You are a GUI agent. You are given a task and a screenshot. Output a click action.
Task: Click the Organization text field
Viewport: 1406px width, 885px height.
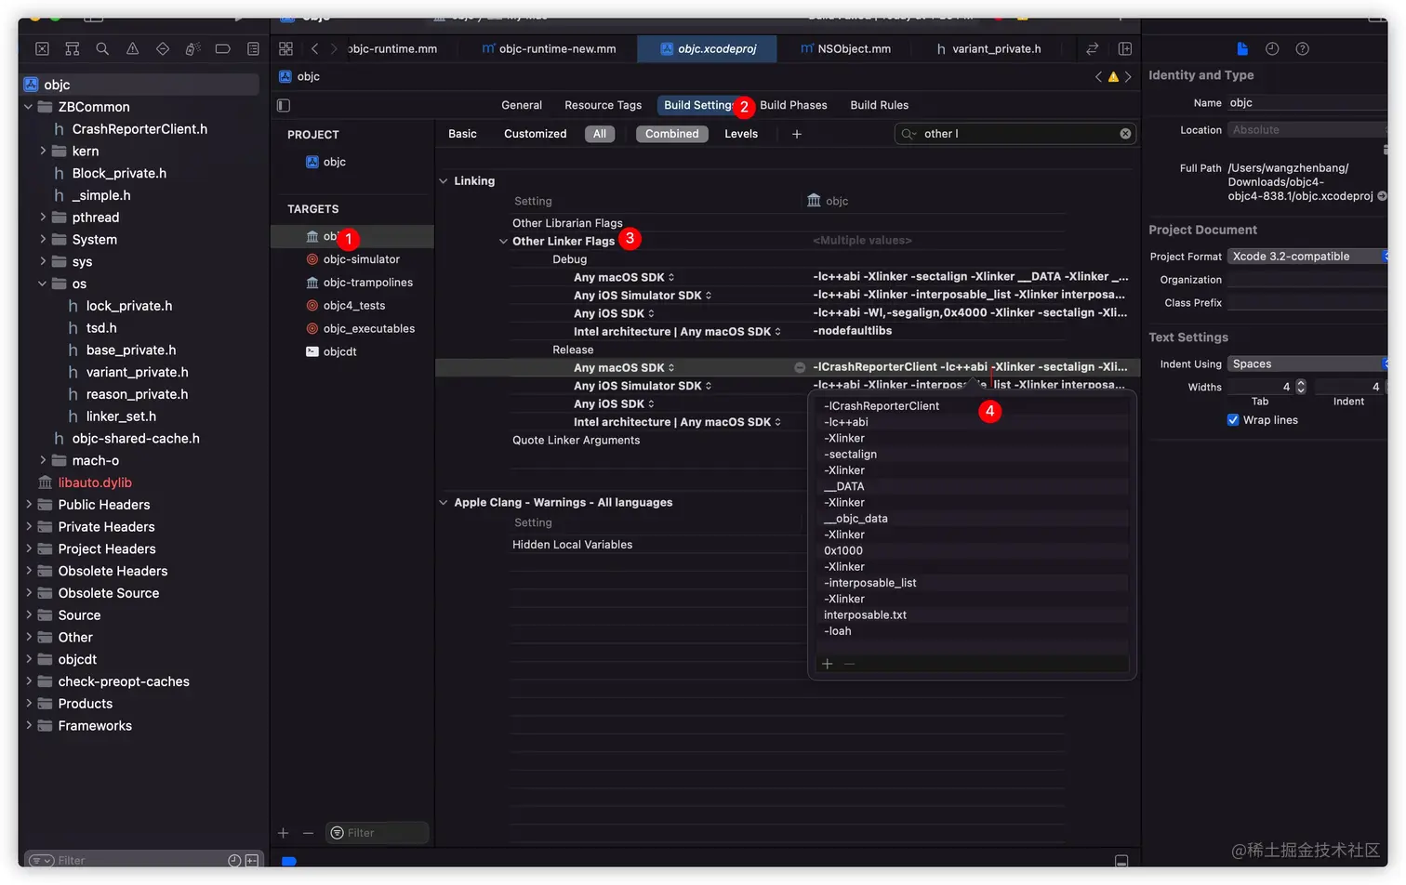tap(1307, 280)
